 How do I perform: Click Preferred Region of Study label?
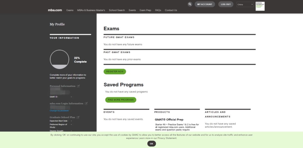tap(58, 126)
